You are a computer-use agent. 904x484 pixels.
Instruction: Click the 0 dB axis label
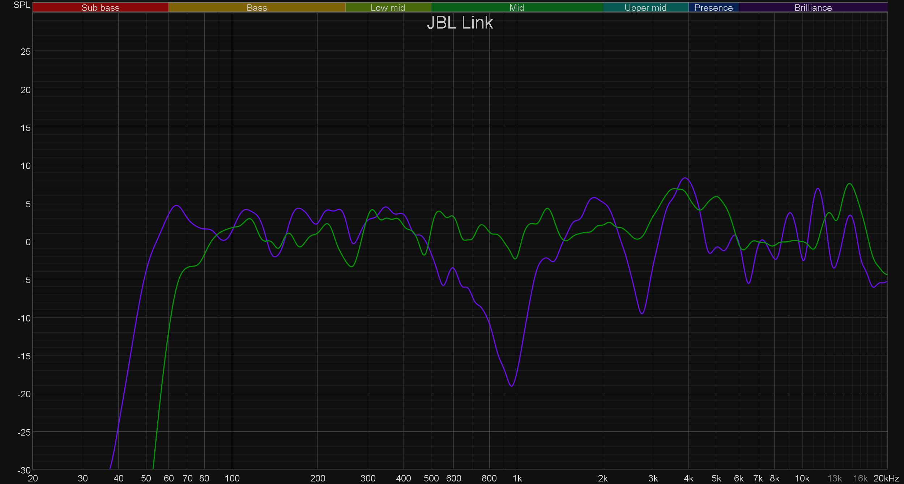click(28, 242)
